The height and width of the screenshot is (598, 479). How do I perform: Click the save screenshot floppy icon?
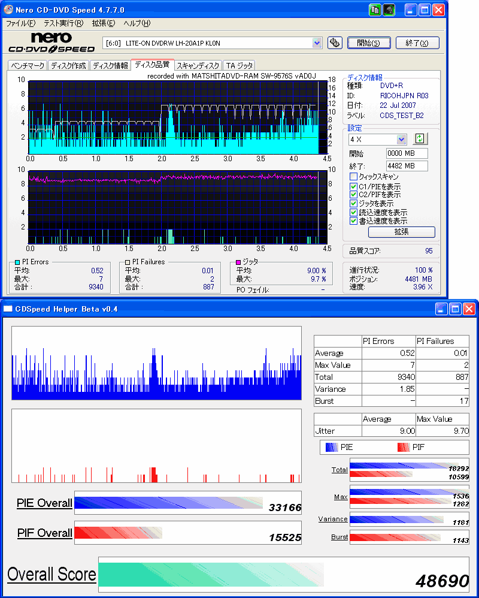click(x=389, y=10)
